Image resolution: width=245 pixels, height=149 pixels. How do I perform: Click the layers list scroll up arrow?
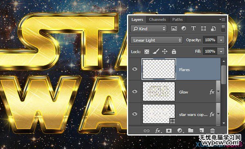[x=224, y=61]
